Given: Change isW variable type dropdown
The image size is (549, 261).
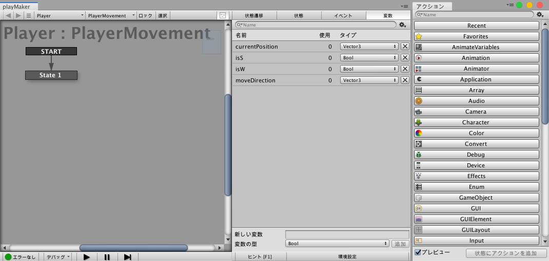Looking at the screenshot, I should point(369,69).
